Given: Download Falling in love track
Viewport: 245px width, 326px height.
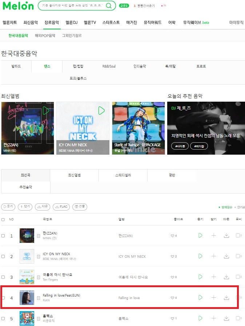Looking at the screenshot, I should tap(226, 298).
